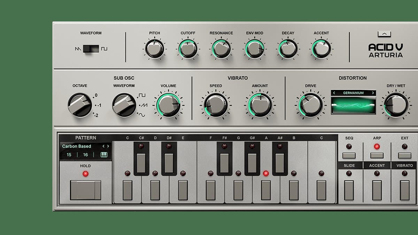
Task: Open the piano keyboard icon in Pattern
Action: 104,155
